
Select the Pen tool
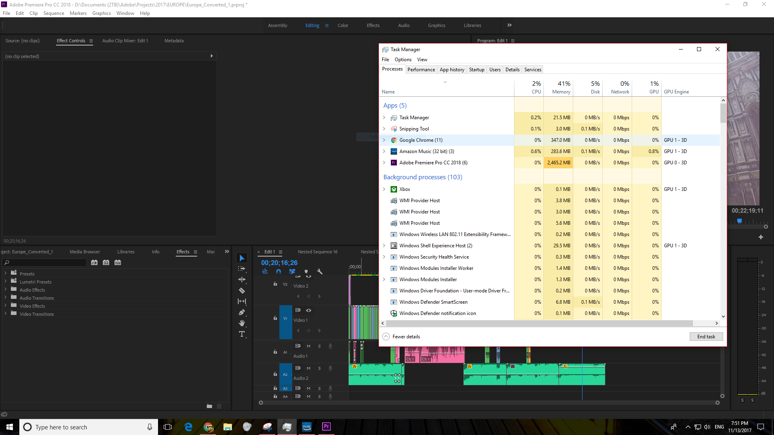(242, 312)
